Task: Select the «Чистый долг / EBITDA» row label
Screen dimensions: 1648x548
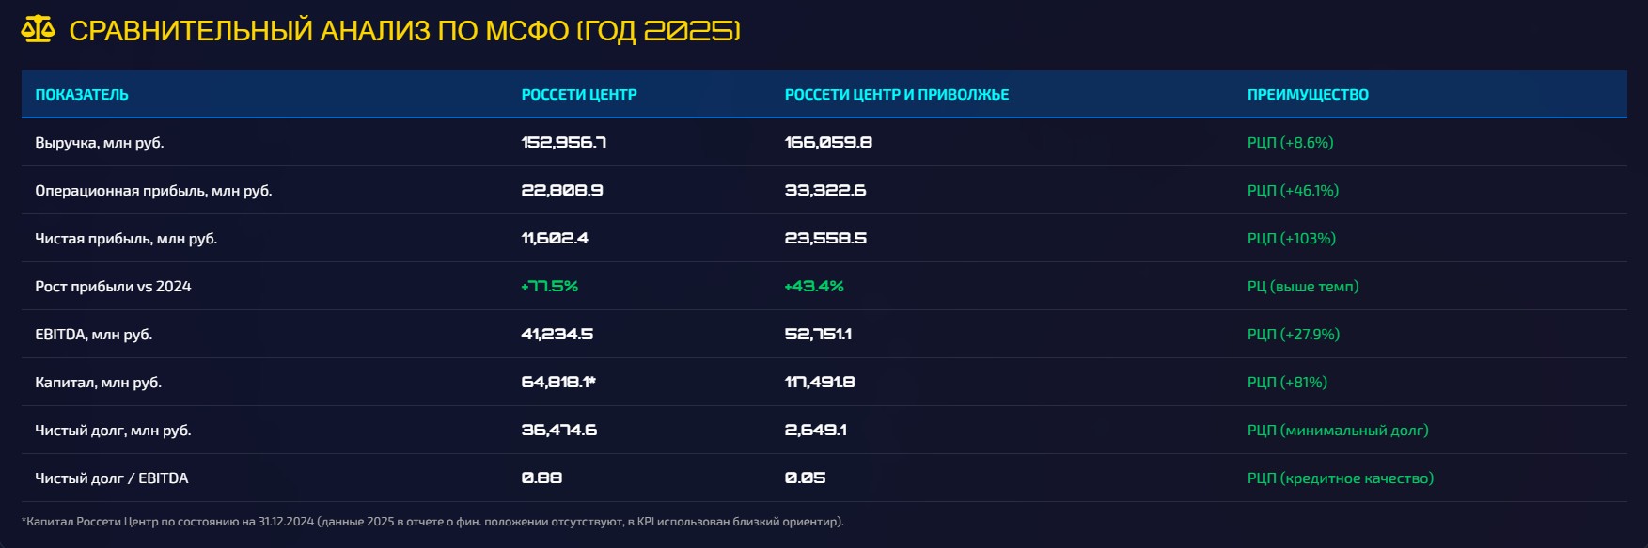Action: click(112, 478)
